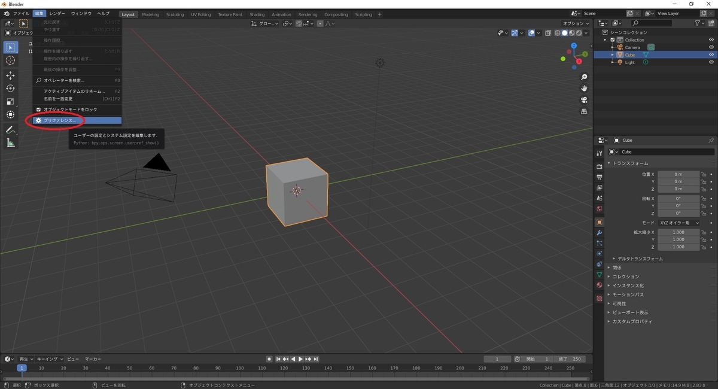Open the Object properties tab (orange square)
Screen dimensions: 718x389
(599, 222)
